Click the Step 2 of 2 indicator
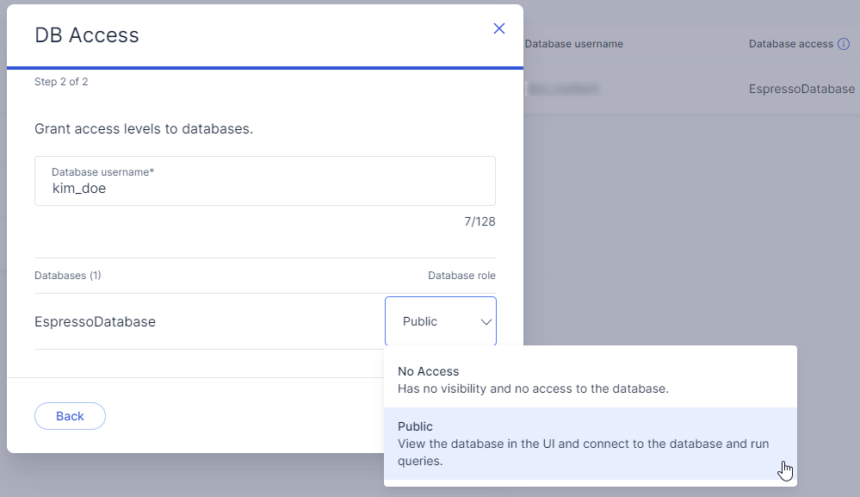Screen dimensions: 860x497 tap(61, 82)
